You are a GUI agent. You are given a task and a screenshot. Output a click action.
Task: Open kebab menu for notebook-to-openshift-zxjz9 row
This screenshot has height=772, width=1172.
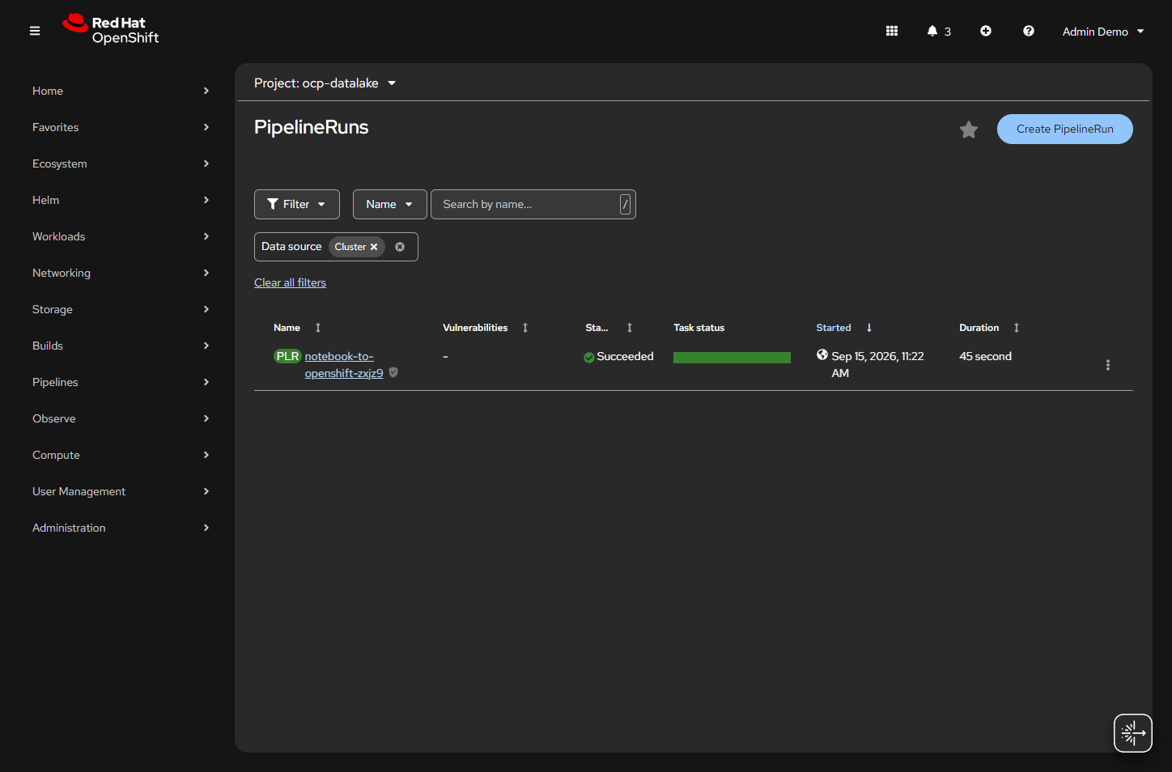1108,365
